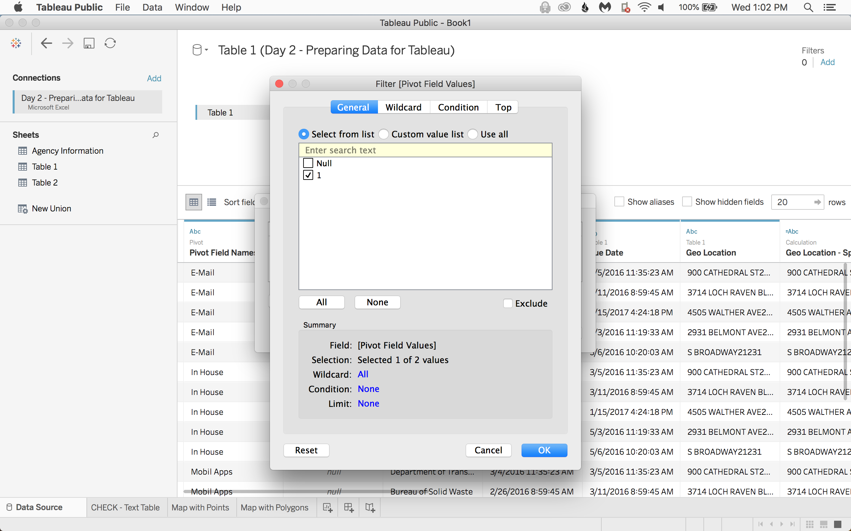This screenshot has width=851, height=531.
Task: Select the Agency Information sheet
Action: tap(67, 151)
